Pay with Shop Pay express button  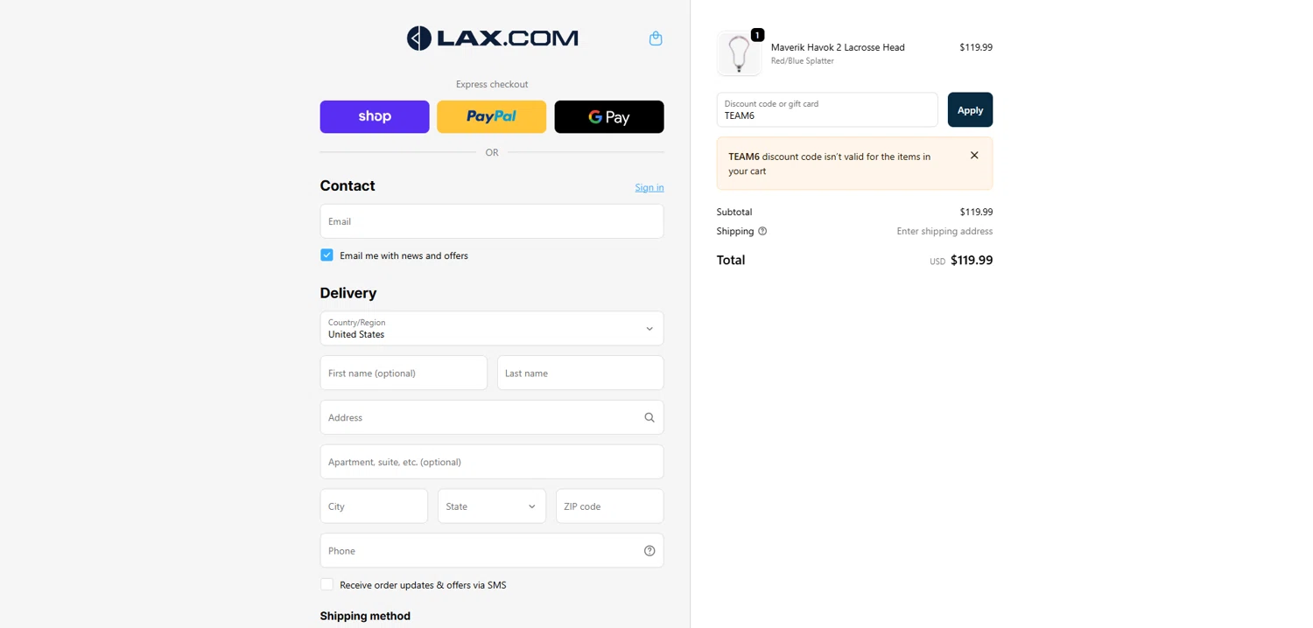coord(375,116)
